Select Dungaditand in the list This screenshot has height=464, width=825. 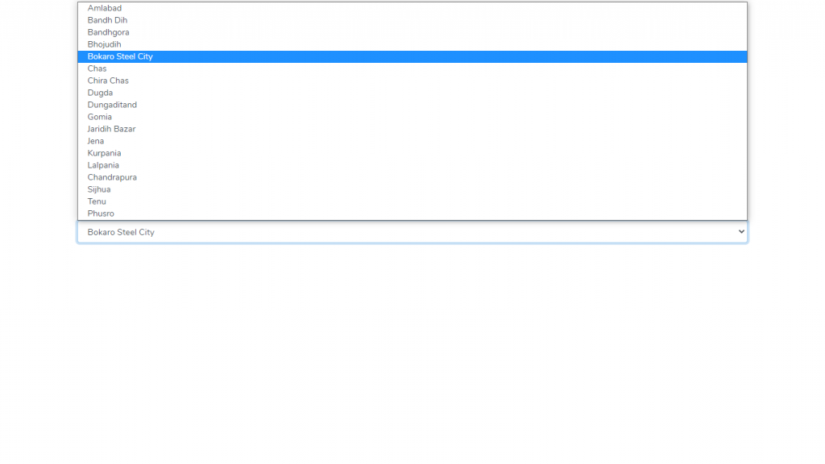tap(112, 105)
